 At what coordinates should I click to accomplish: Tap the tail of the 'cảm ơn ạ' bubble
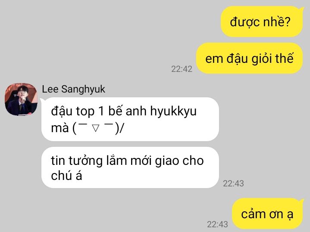301,201
